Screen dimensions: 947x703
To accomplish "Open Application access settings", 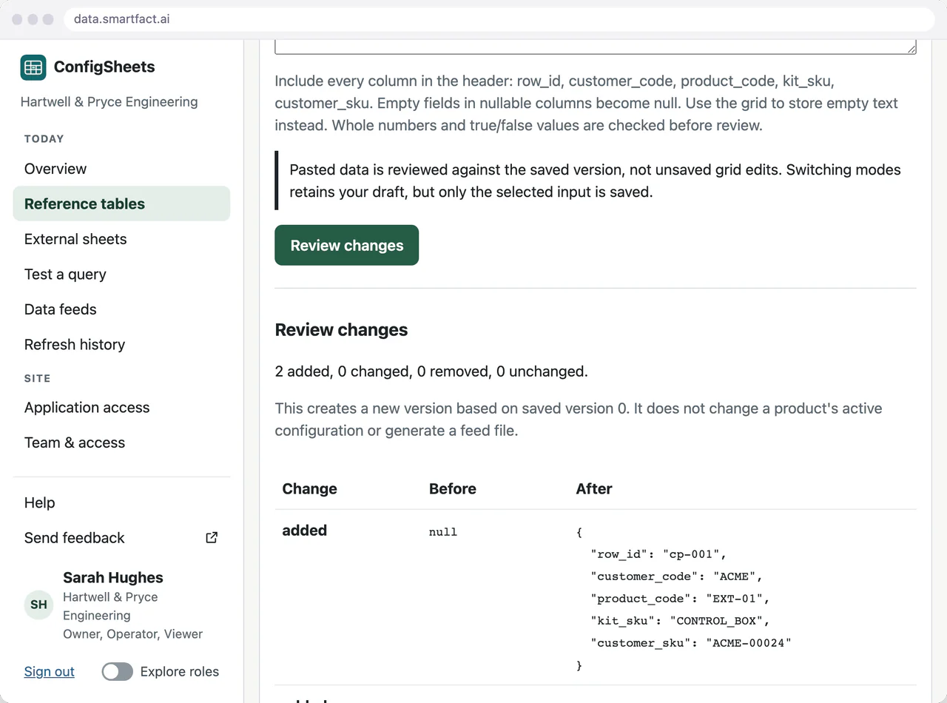I will 121,408.
